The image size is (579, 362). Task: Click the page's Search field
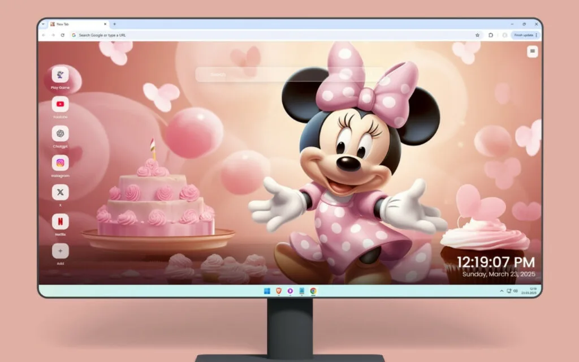point(290,74)
